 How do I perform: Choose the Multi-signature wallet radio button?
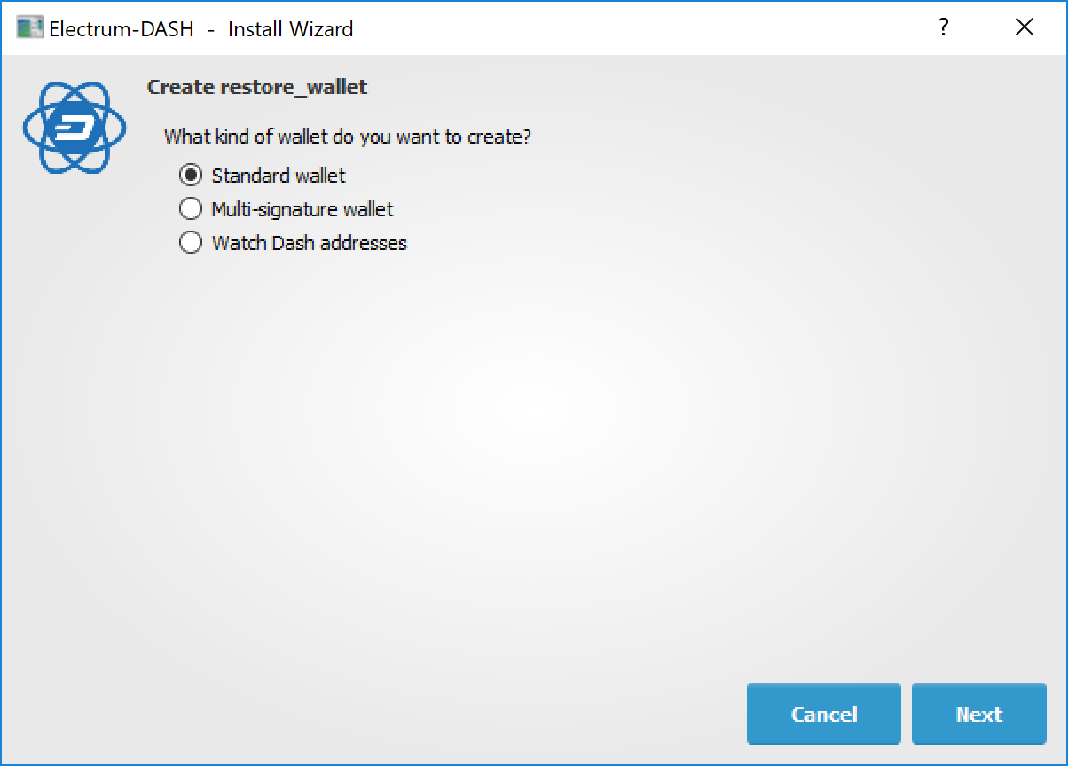(191, 209)
